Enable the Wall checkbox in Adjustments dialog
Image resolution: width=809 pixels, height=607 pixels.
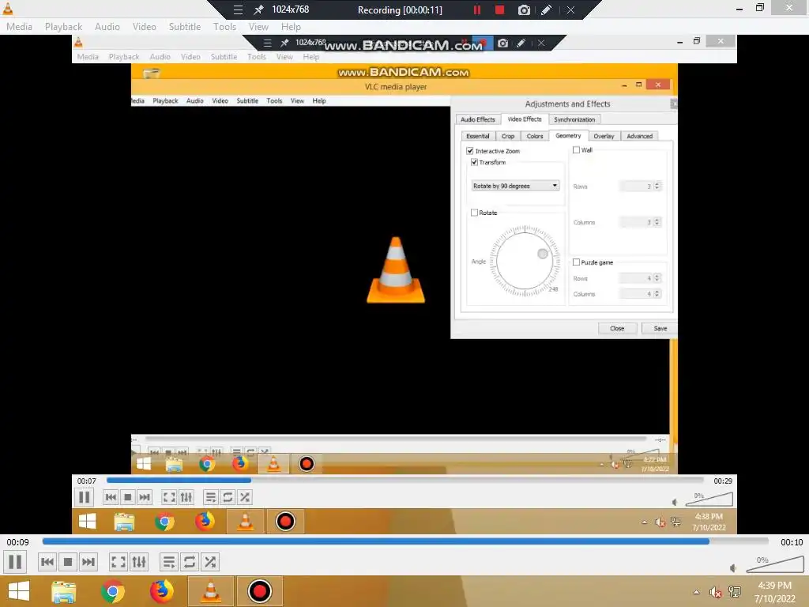pyautogui.click(x=576, y=149)
